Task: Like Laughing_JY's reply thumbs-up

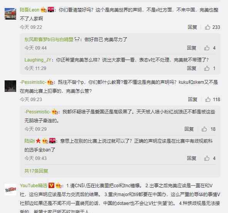Action: point(206,68)
